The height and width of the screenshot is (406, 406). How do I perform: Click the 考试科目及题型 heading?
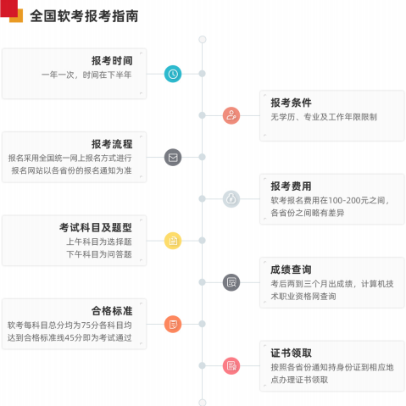click(x=96, y=227)
